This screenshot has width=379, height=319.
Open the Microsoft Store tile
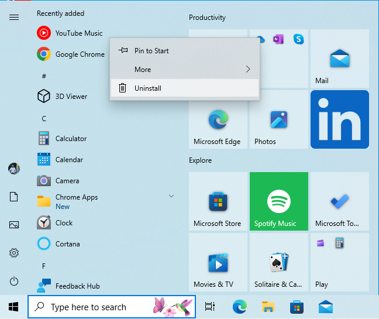(218, 201)
